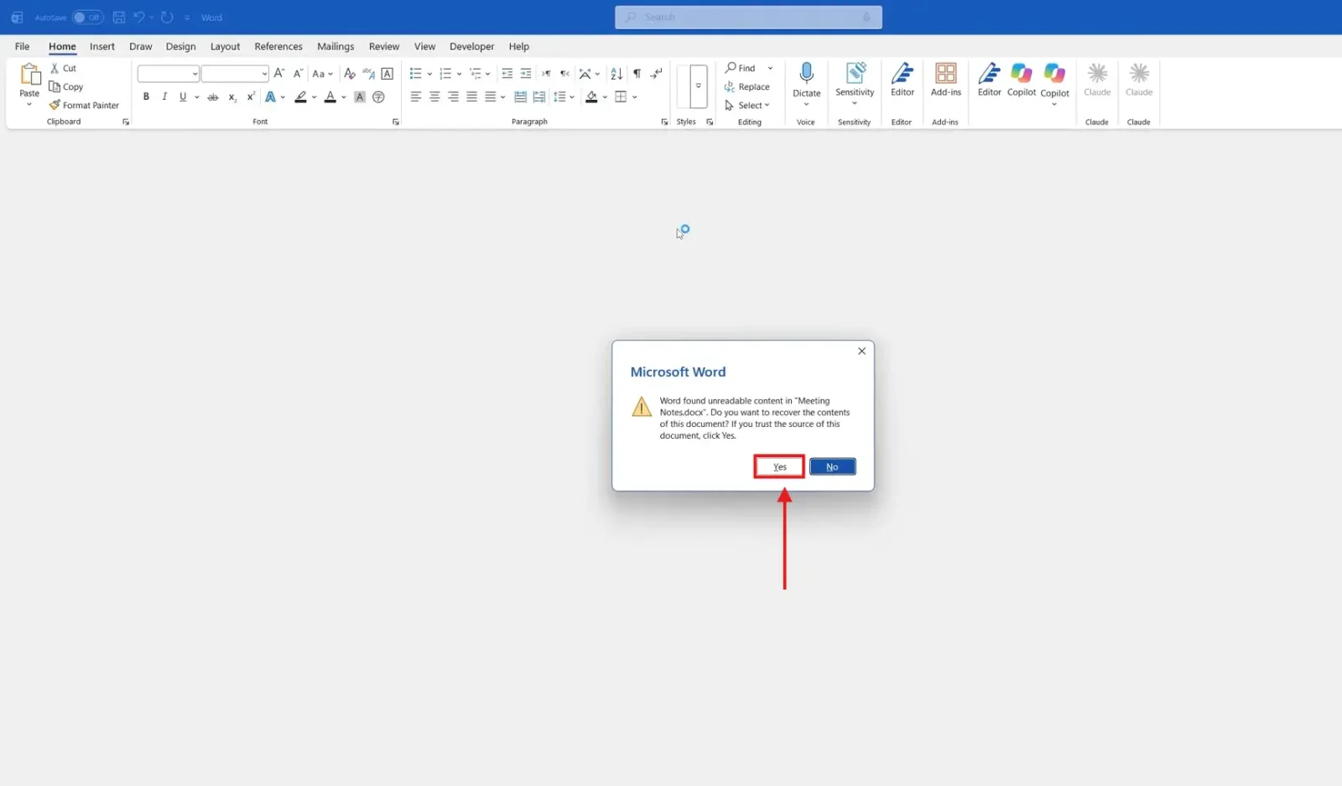Viewport: 1342px width, 786px height.
Task: Click Increase Font Size icon
Action: [279, 74]
